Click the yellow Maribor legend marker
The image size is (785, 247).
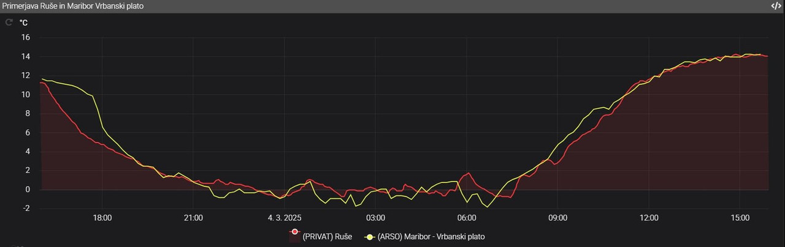coord(370,237)
